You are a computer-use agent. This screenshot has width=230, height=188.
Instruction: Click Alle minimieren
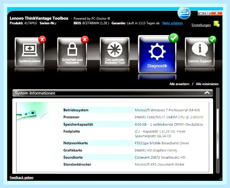tap(207, 84)
